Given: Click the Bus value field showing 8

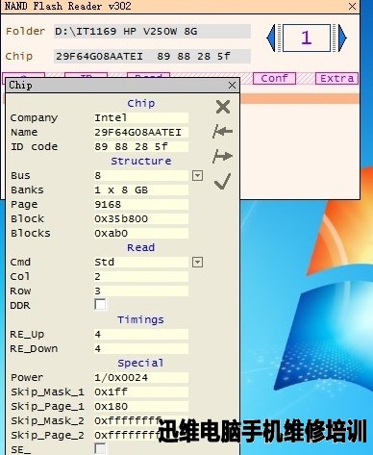Looking at the screenshot, I should [141, 175].
